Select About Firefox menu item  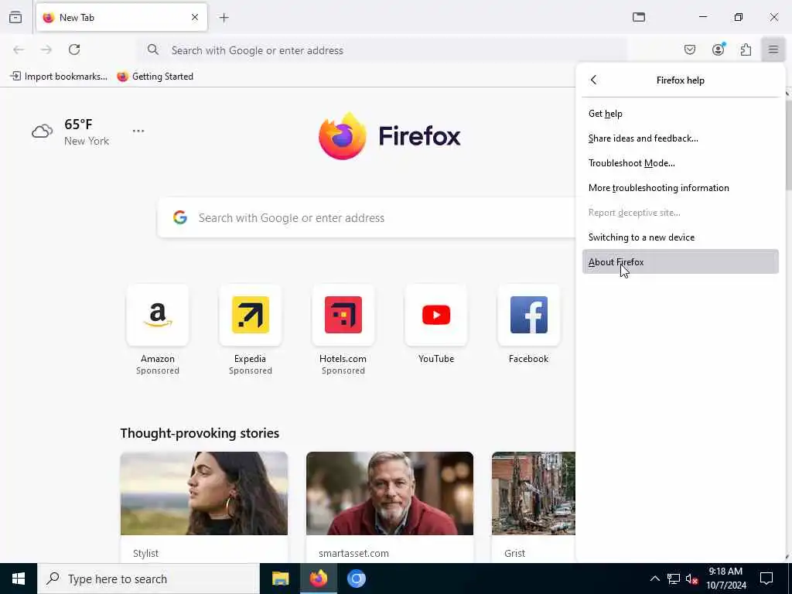[681, 261]
